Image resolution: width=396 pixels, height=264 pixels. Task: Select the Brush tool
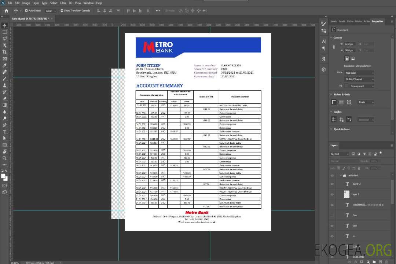[x=4, y=78]
